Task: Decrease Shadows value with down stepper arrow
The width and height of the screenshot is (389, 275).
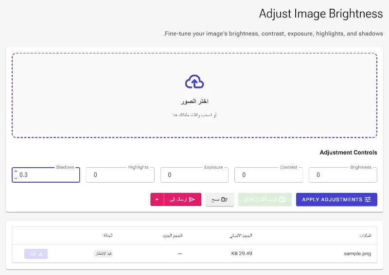Action: pyautogui.click(x=16, y=178)
